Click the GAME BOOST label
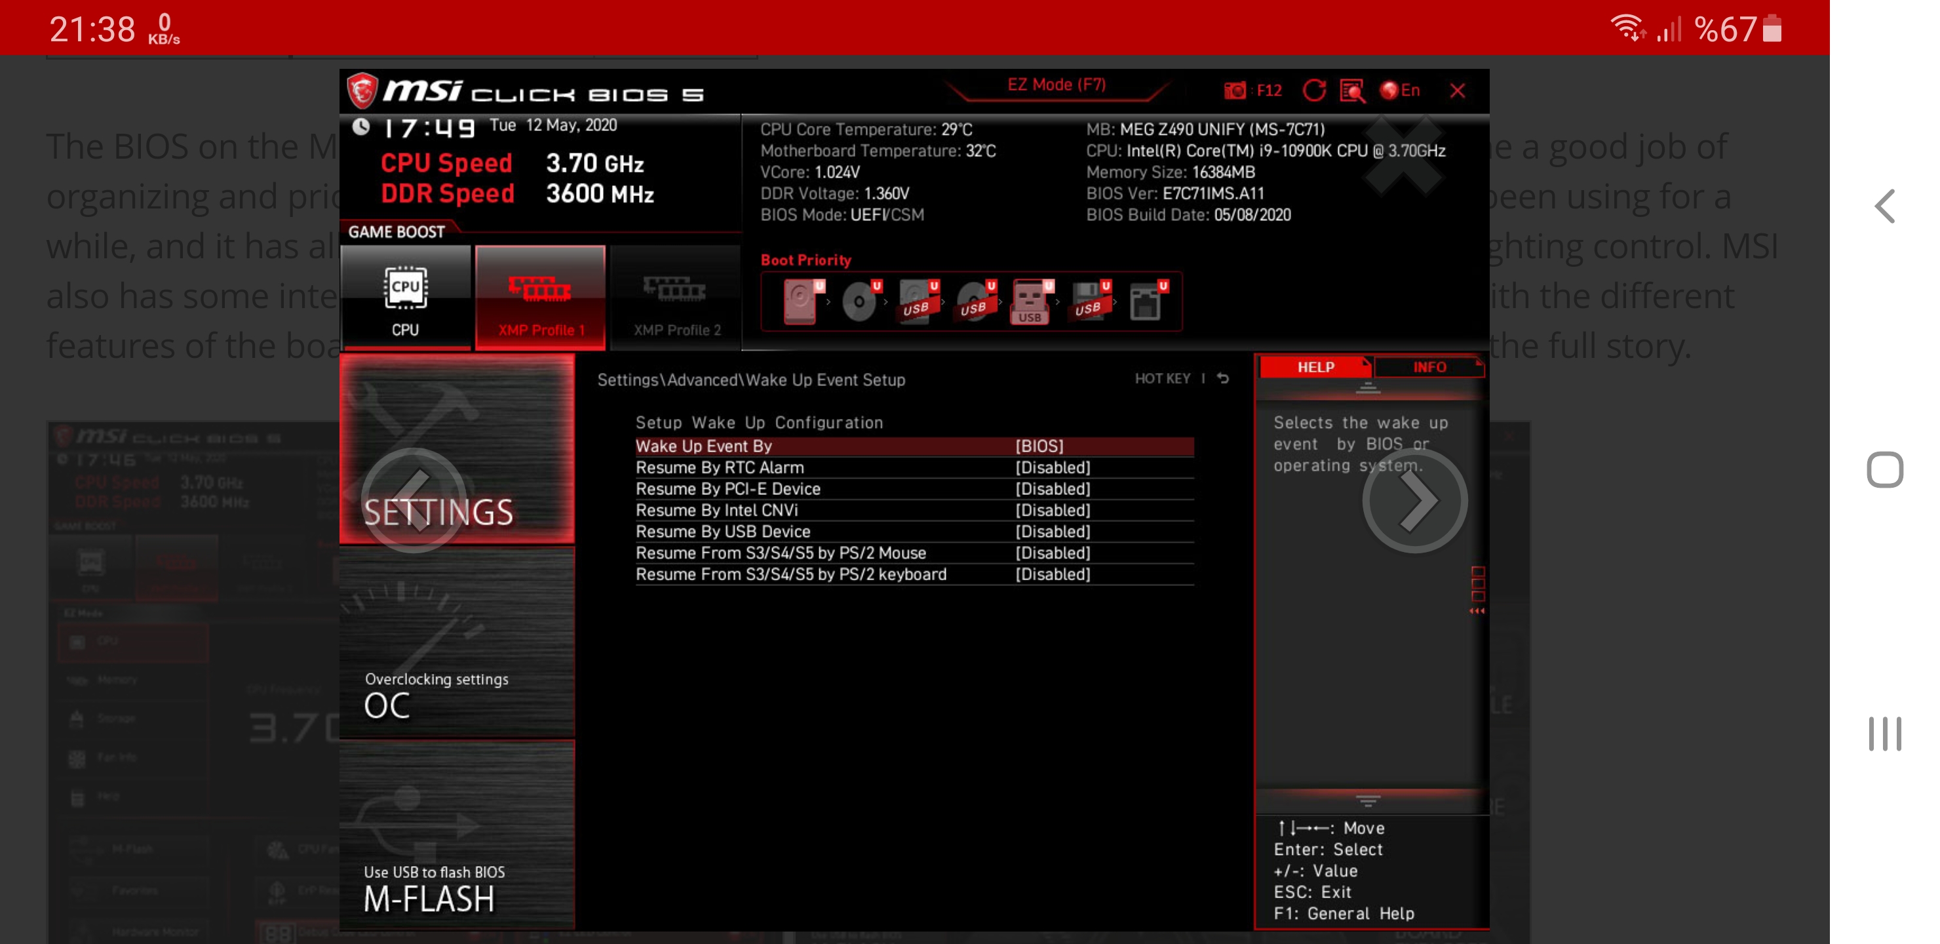 click(396, 232)
